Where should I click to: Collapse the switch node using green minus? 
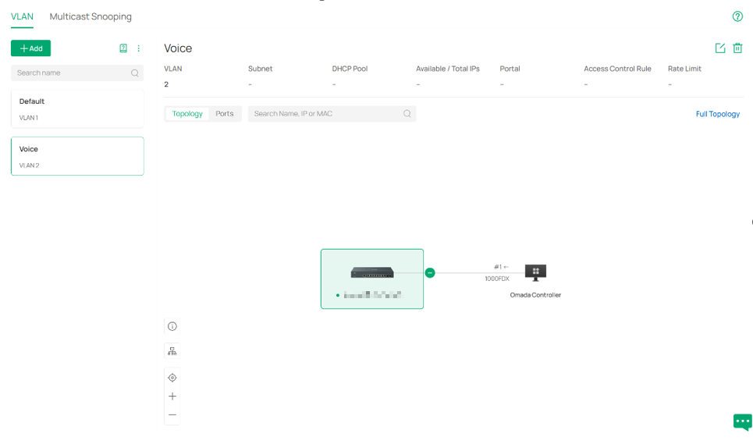click(430, 273)
